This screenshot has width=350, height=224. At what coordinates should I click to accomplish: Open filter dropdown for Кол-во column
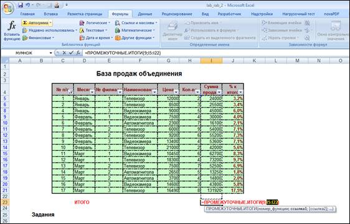pos(197,92)
